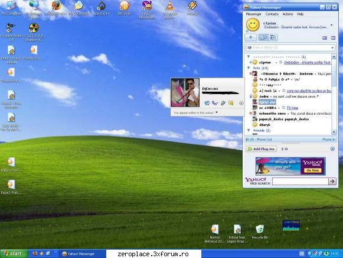The image size is (343, 258).
Task: Open the Recycle Bin desktop icon
Action: pos(260,232)
